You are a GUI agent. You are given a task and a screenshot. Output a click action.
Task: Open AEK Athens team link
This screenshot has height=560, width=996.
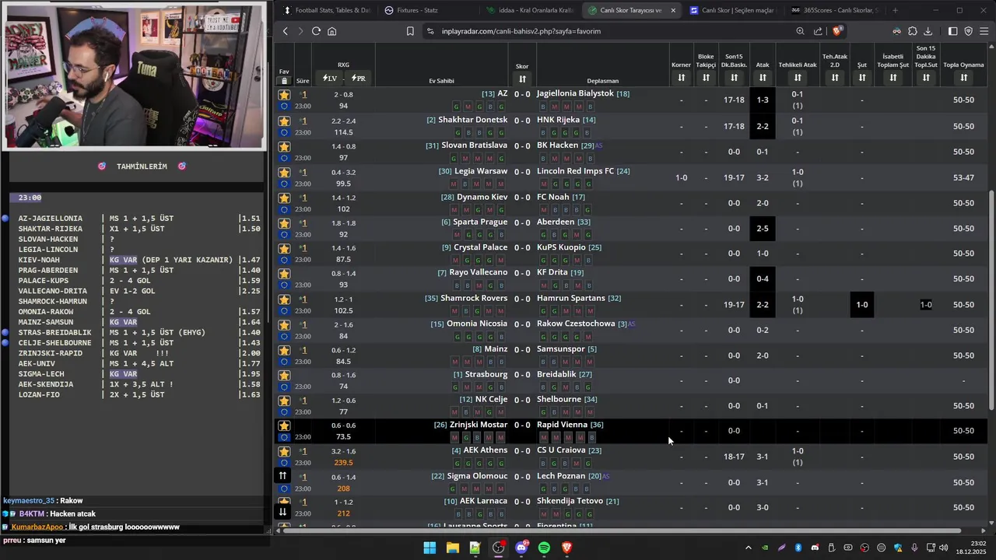(486, 450)
